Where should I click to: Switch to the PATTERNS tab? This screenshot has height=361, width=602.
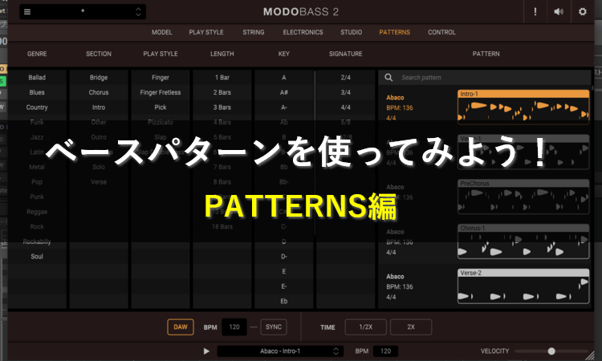[x=395, y=32]
